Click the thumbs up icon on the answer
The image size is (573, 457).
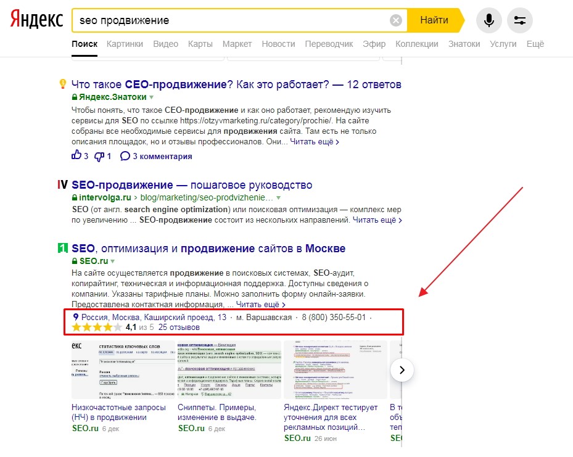(76, 155)
